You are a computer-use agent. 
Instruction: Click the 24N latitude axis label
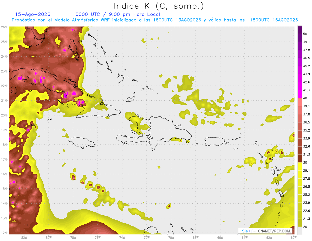click(4, 56)
